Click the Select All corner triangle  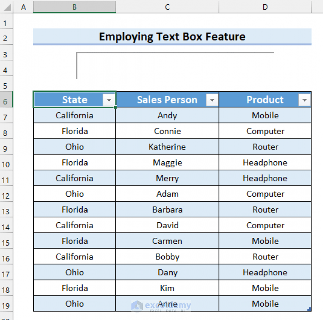8,8
